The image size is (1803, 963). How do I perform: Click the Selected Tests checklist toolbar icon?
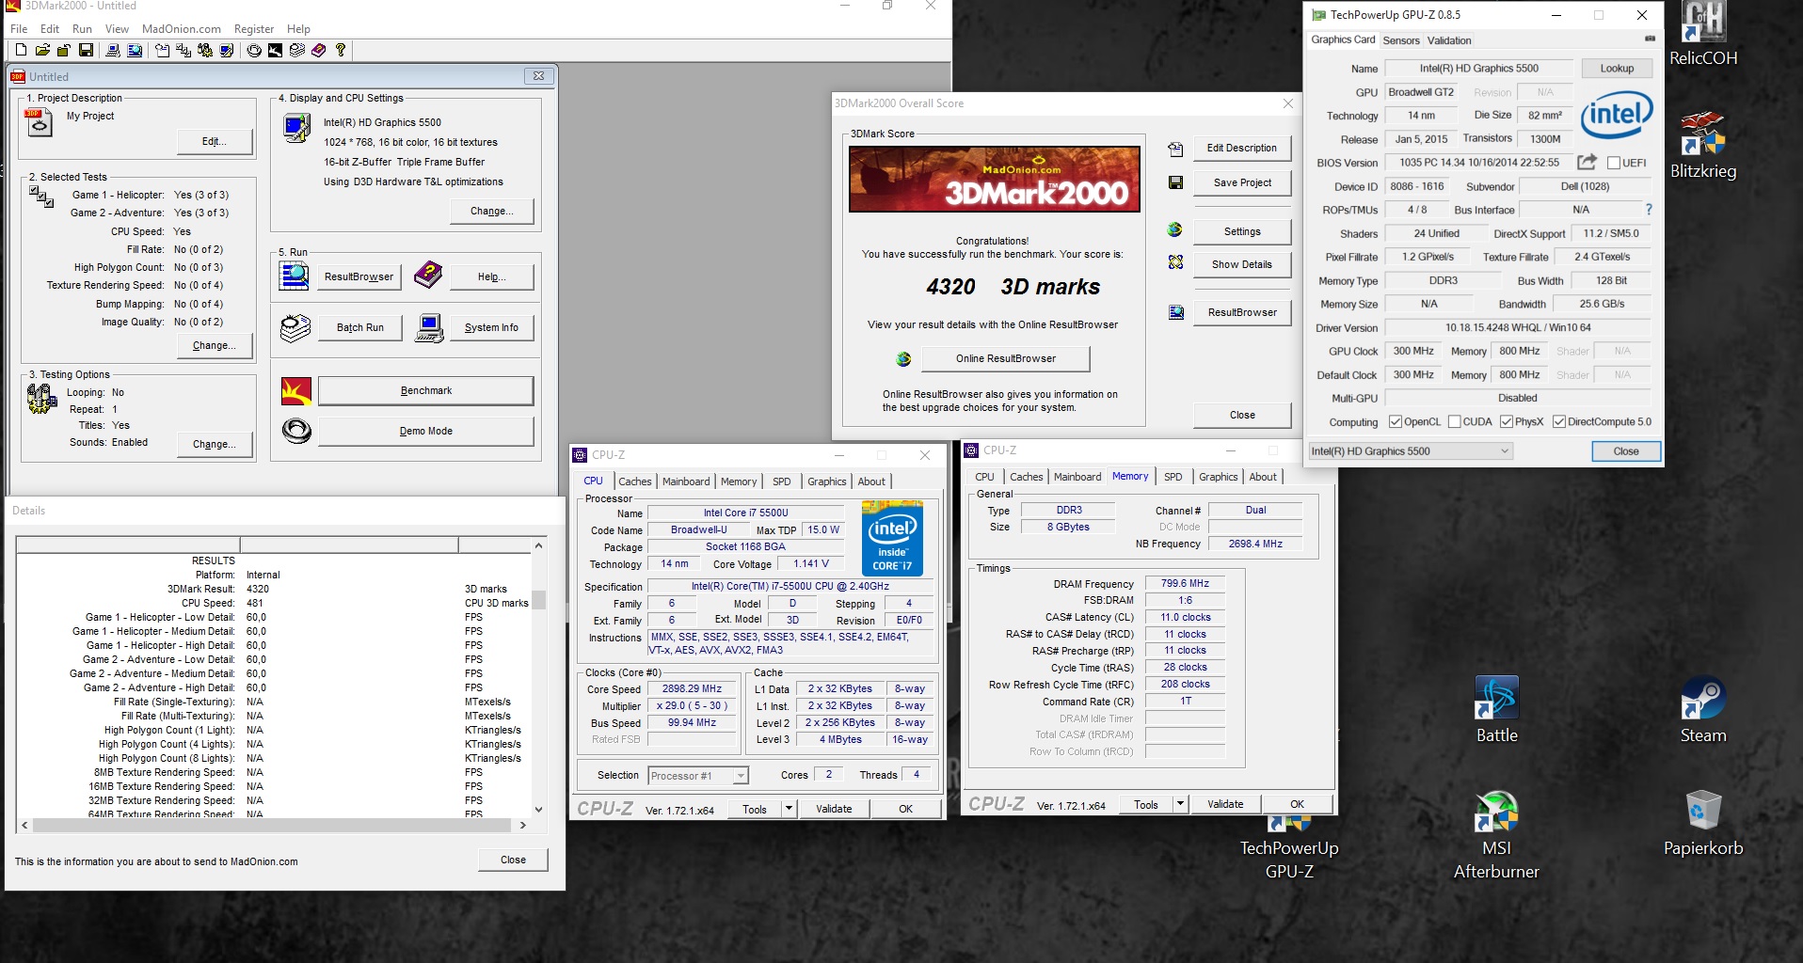click(183, 50)
